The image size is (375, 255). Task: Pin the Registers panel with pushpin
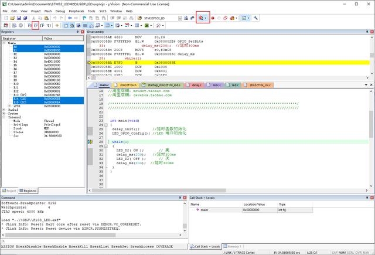[x=77, y=32]
